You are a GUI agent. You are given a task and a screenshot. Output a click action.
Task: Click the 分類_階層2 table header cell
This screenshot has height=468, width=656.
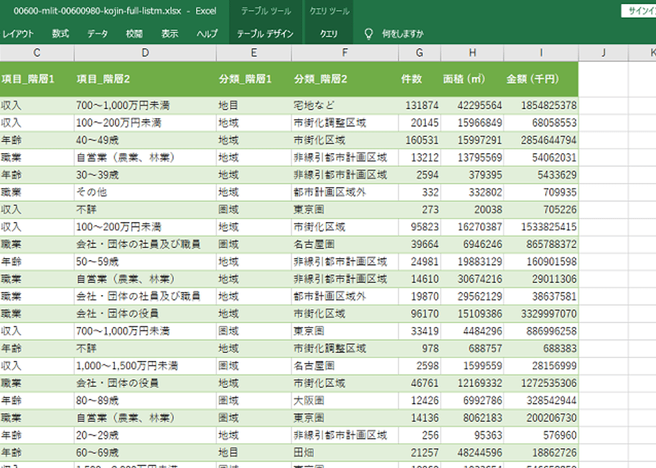point(345,79)
